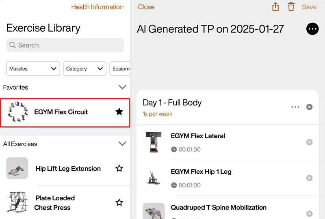Favorite Hip Lift Leg Extension star
Screen dimensions: 325x219
point(119,168)
